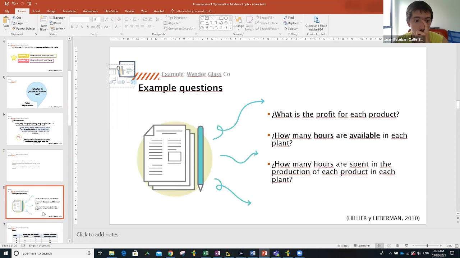Click Find in the Editing group
Image resolution: width=460 pixels, height=258 pixels.
click(289, 18)
